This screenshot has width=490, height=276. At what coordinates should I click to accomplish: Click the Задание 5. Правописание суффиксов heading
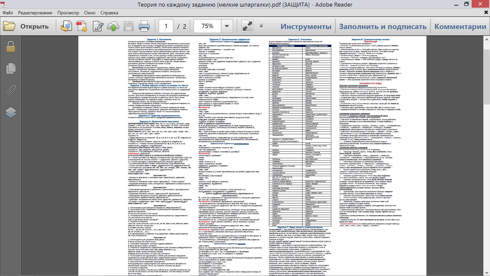[x=230, y=39]
